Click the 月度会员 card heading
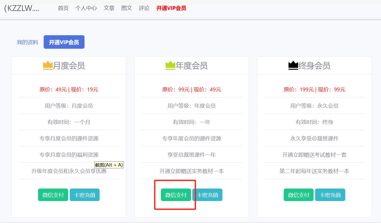 [69, 66]
